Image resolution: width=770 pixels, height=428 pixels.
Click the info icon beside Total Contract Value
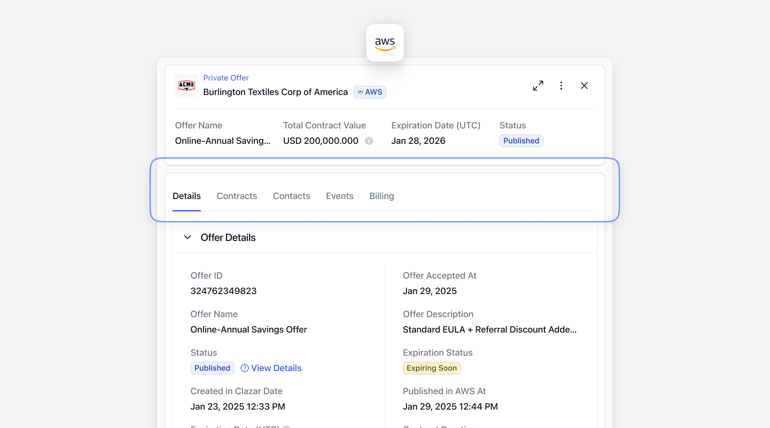pyautogui.click(x=369, y=141)
